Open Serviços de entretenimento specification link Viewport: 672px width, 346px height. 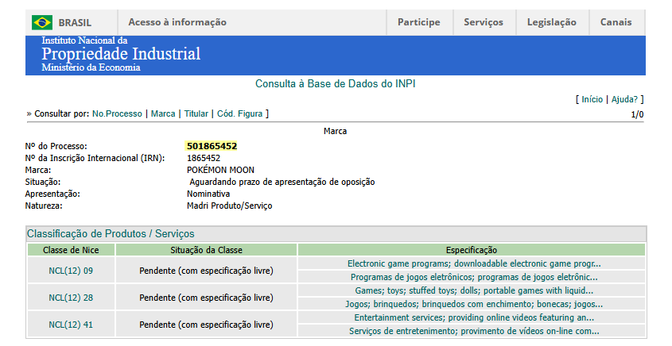tap(474, 331)
